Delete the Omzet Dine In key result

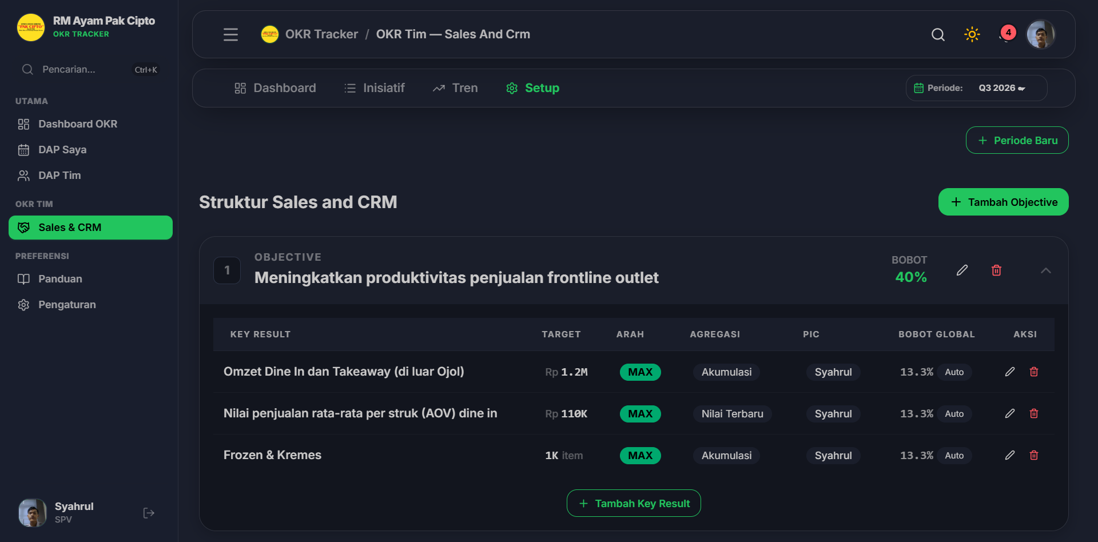click(x=1034, y=372)
